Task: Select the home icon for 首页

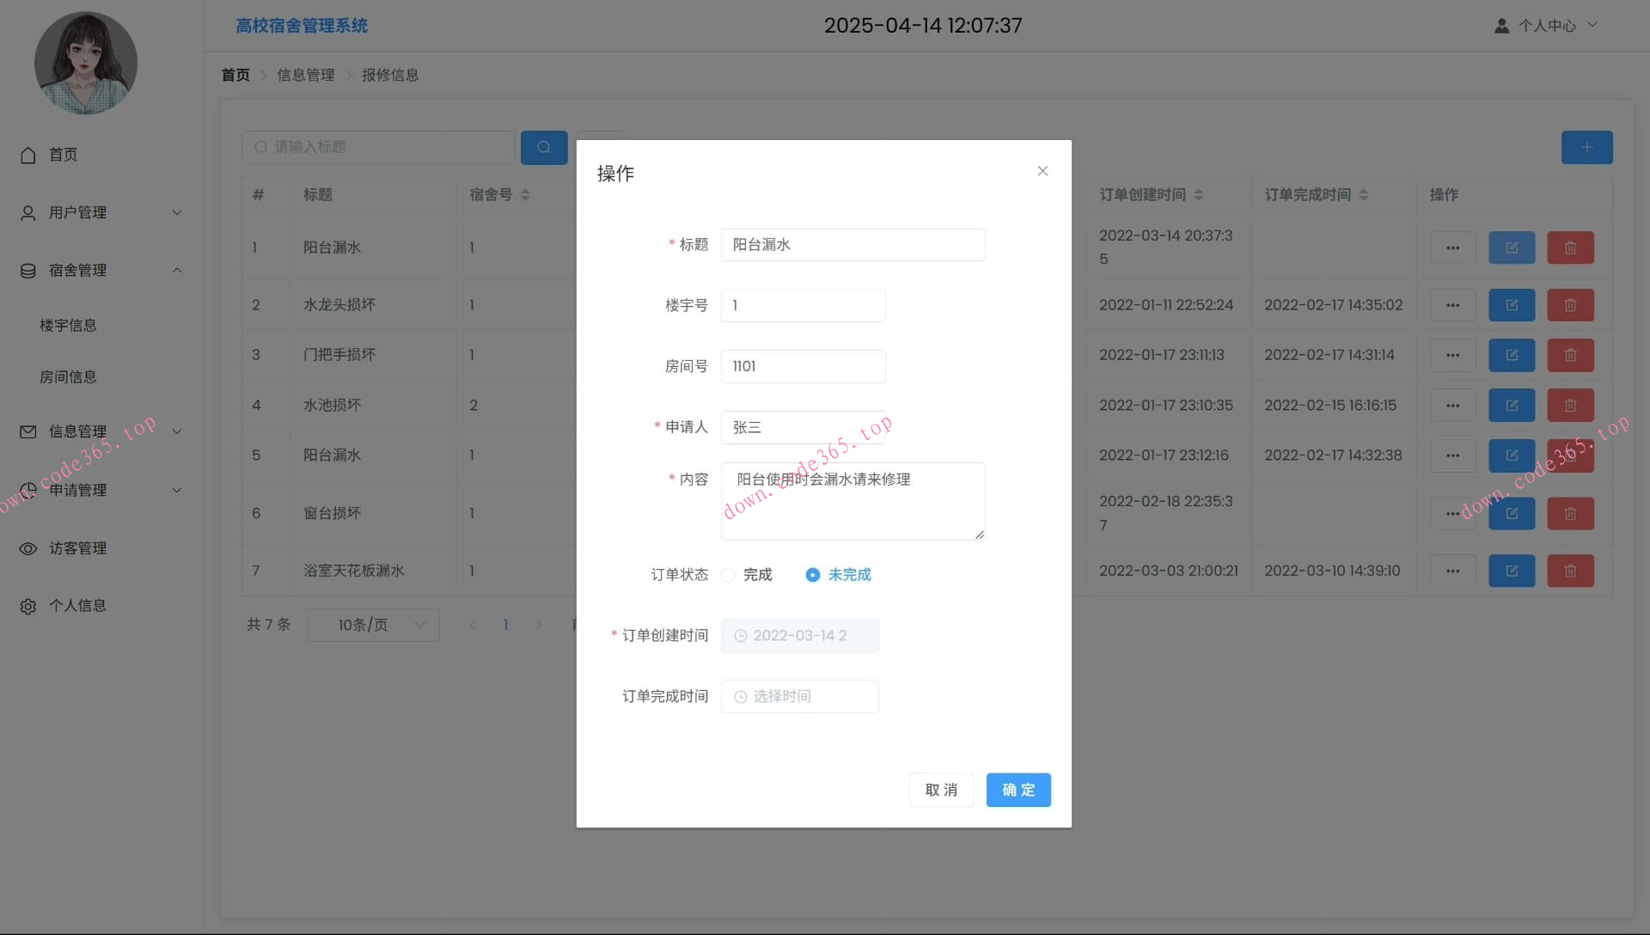Action: (x=27, y=155)
